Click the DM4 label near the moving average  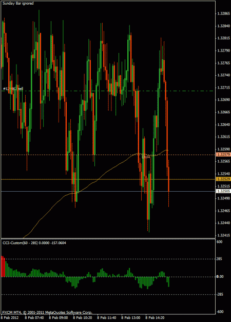pyautogui.click(x=146, y=157)
